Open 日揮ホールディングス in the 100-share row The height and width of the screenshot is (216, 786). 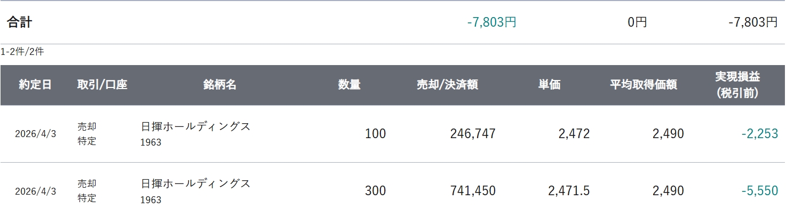(195, 127)
